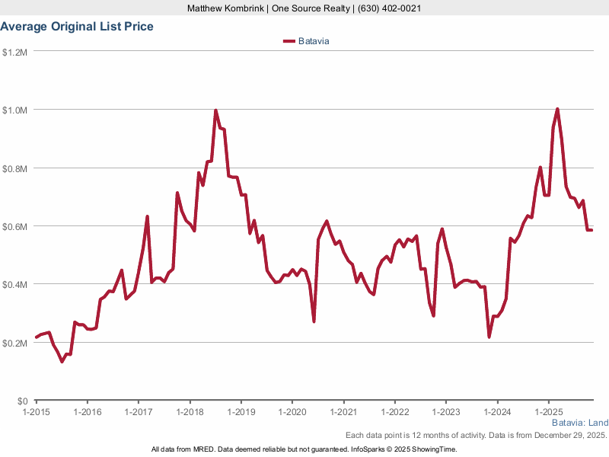The width and height of the screenshot is (609, 457).
Task: Click the 1-2022 x-axis label
Action: [394, 412]
